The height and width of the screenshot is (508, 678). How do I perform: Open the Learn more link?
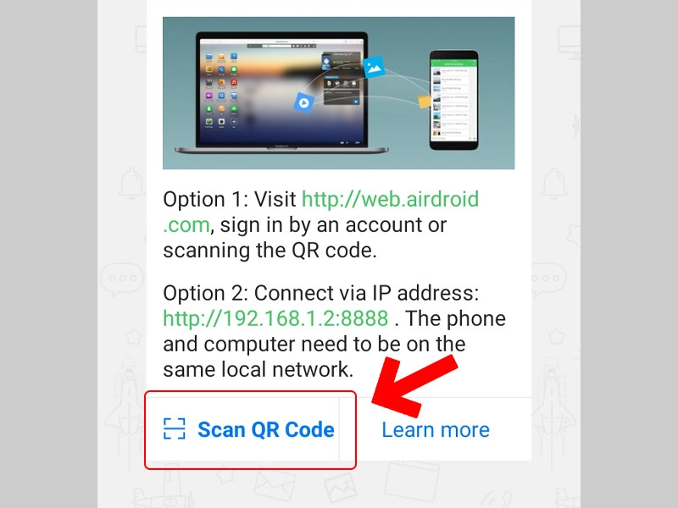pyautogui.click(x=436, y=430)
